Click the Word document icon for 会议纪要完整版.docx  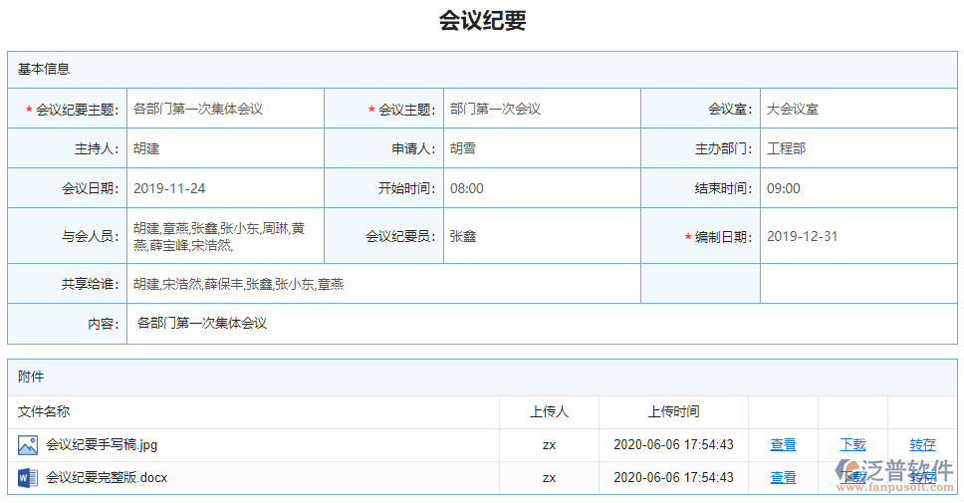coord(27,478)
